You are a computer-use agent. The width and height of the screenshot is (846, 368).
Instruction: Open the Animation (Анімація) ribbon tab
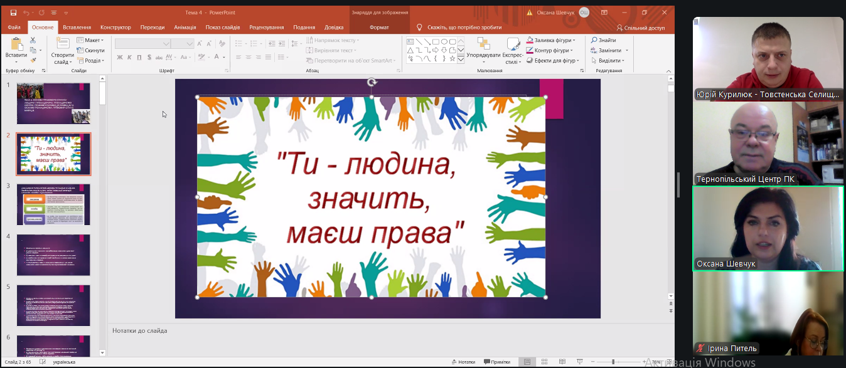click(x=185, y=28)
